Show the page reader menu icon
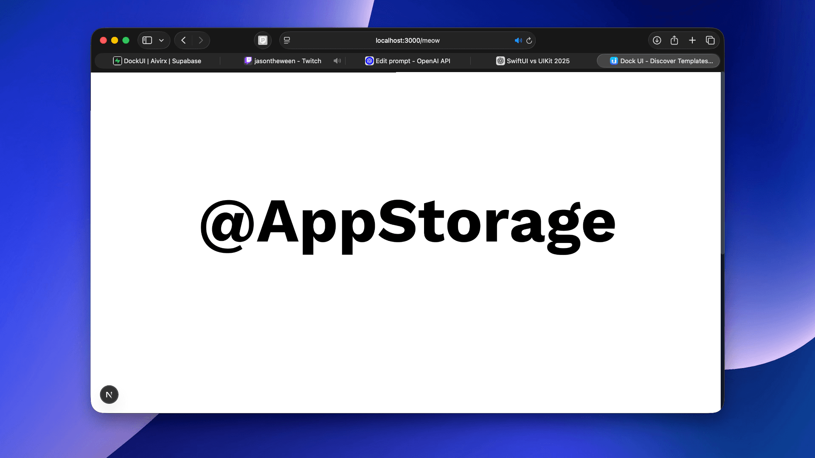 pyautogui.click(x=287, y=40)
